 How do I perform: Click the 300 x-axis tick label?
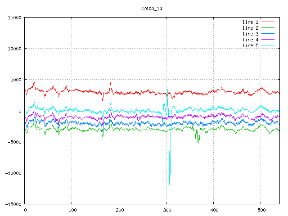pyautogui.click(x=166, y=210)
